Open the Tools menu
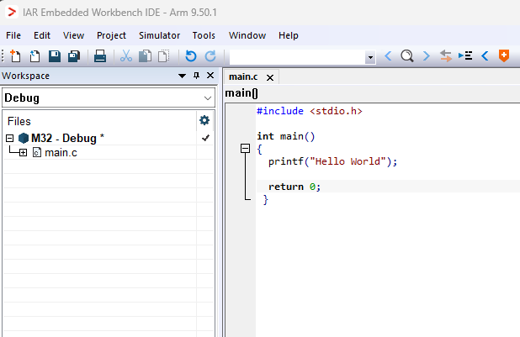 204,35
